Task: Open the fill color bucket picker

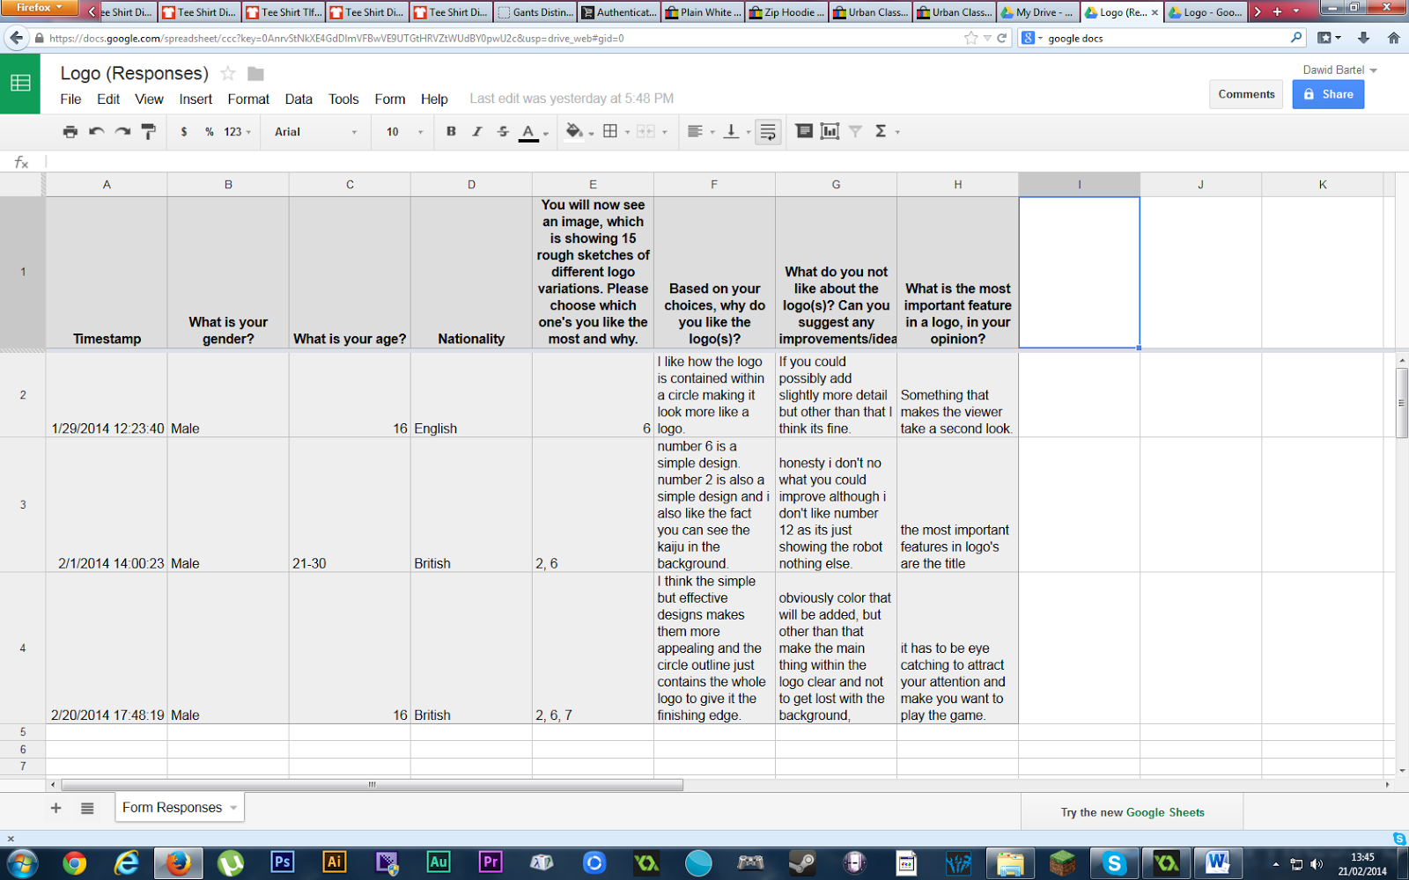Action: (579, 132)
